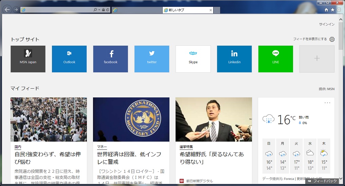Click the マイ フィード section heading

pyautogui.click(x=25, y=89)
